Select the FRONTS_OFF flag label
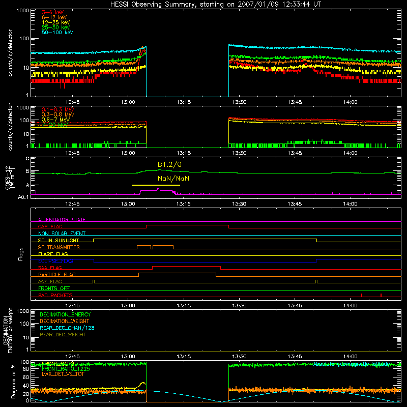The height and width of the screenshot is (407, 407). [x=54, y=288]
